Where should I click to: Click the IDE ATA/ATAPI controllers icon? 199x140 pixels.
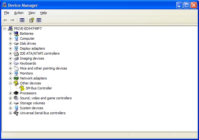tap(16, 54)
